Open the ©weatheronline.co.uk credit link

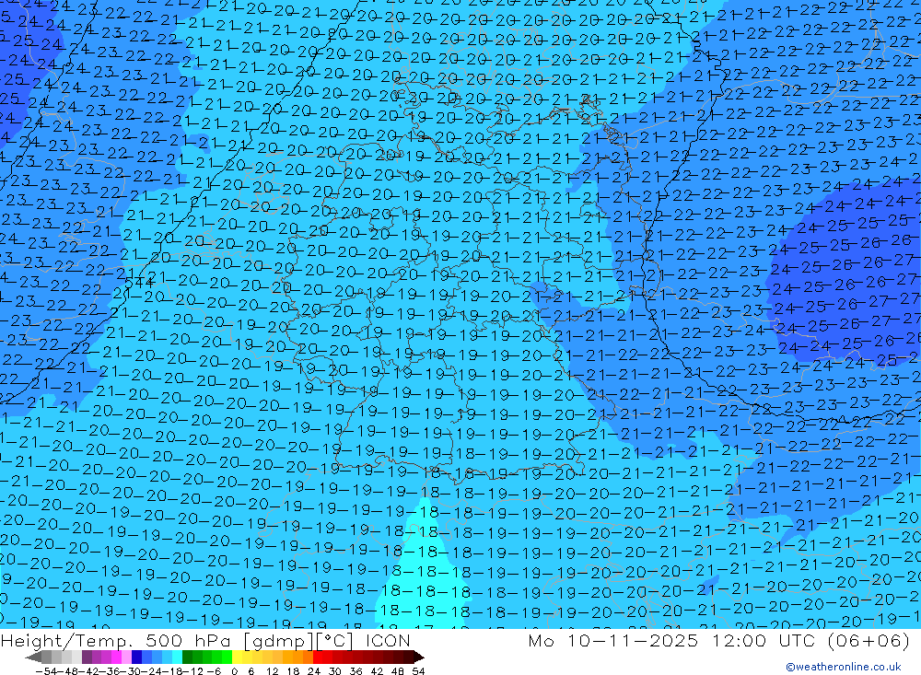pyautogui.click(x=844, y=667)
